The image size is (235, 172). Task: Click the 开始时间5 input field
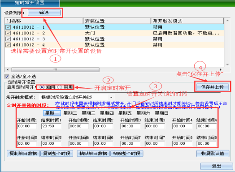[x=27, y=143]
